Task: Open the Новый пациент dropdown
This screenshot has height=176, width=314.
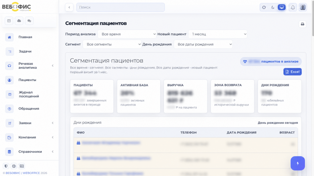Action: click(218, 34)
